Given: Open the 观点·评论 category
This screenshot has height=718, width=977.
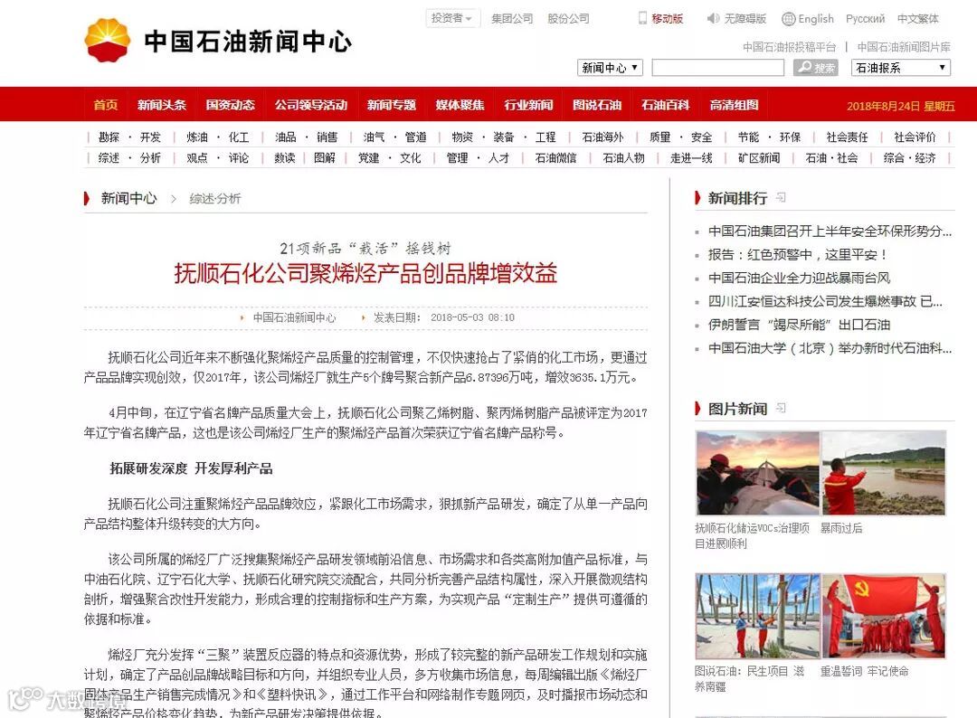Looking at the screenshot, I should pos(217,158).
